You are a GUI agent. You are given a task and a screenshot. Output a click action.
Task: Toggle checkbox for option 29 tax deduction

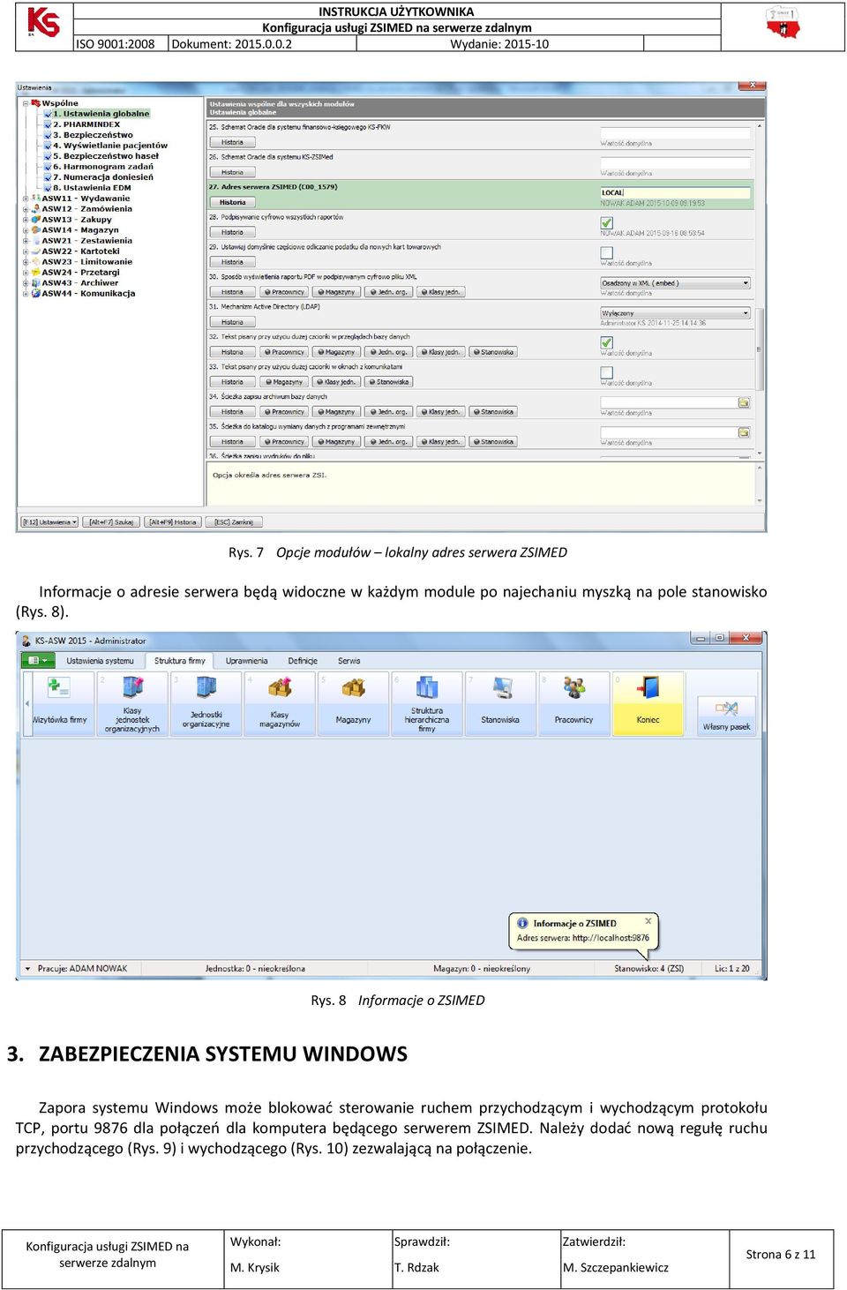tap(607, 253)
